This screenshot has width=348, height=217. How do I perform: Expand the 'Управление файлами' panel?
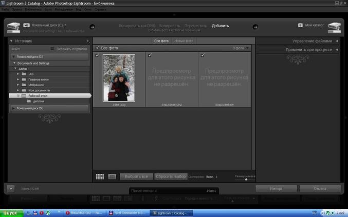pos(312,41)
